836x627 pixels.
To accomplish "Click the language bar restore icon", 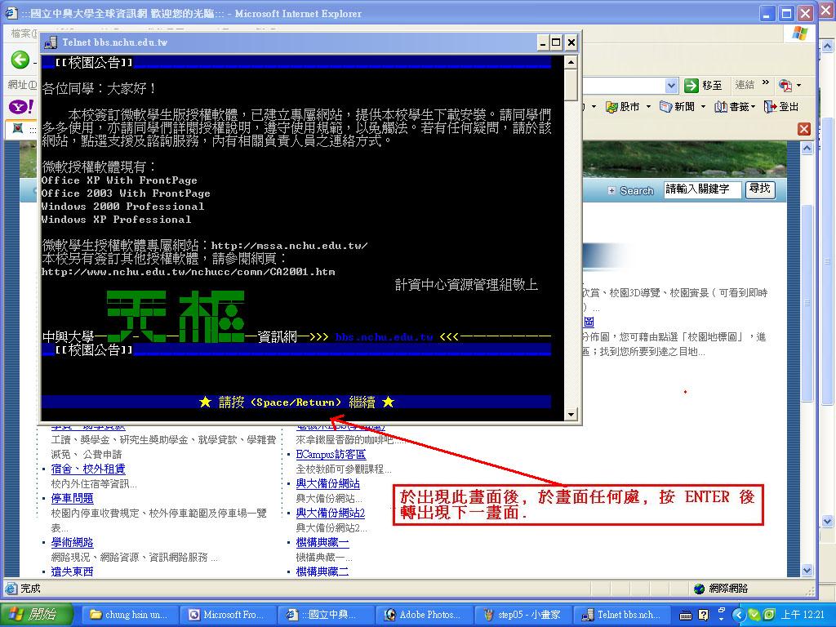I will 722,611.
